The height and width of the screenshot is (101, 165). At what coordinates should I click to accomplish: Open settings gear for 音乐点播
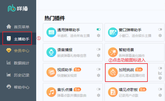pyautogui.click(x=99, y=95)
